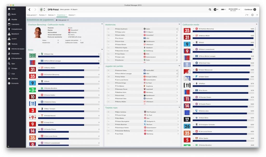Open the Hertha BSC club link
The height and width of the screenshot is (157, 266).
pyautogui.click(x=150, y=70)
